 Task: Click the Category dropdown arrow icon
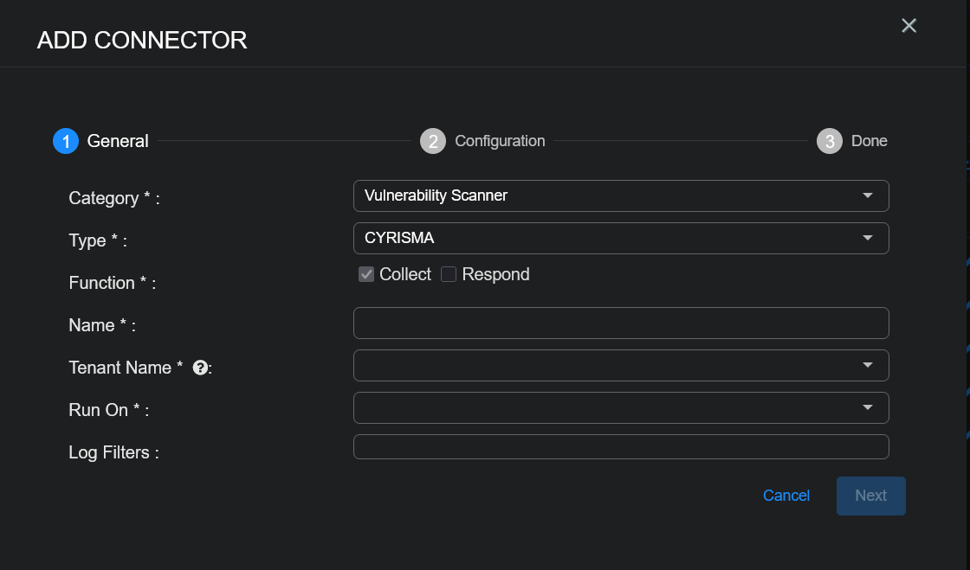pyautogui.click(x=868, y=195)
